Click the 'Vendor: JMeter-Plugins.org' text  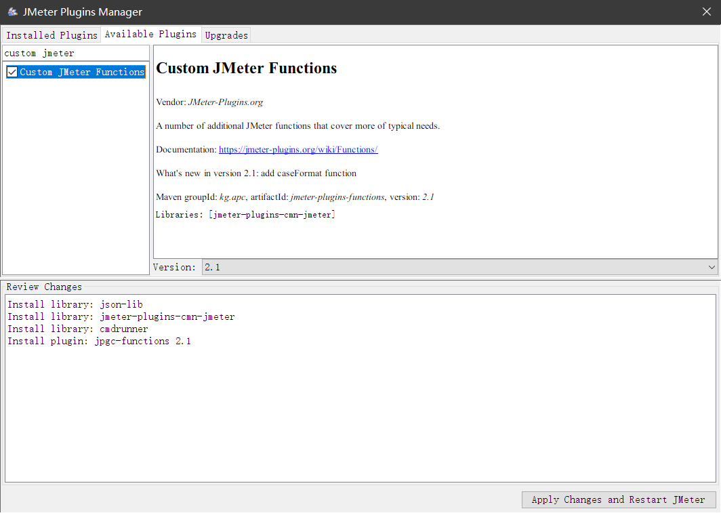coord(209,102)
